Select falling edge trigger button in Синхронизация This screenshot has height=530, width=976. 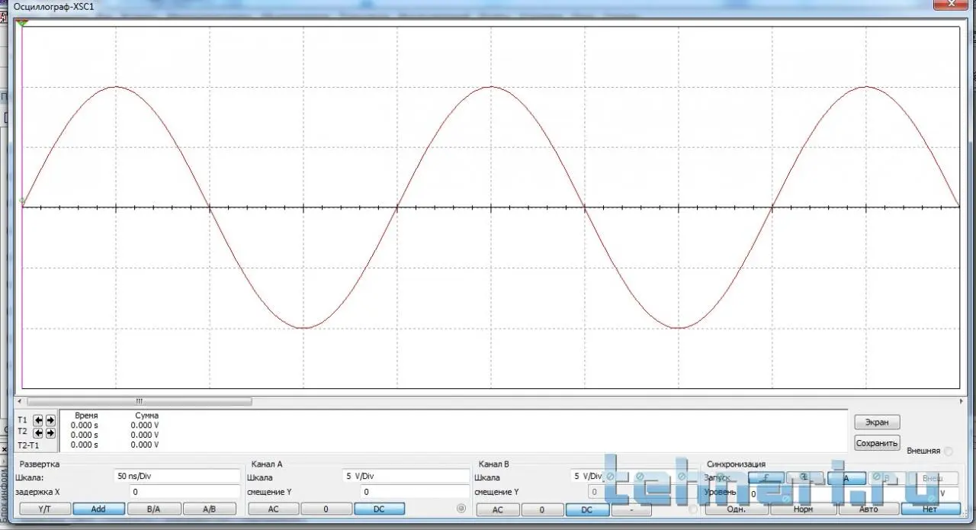click(804, 478)
